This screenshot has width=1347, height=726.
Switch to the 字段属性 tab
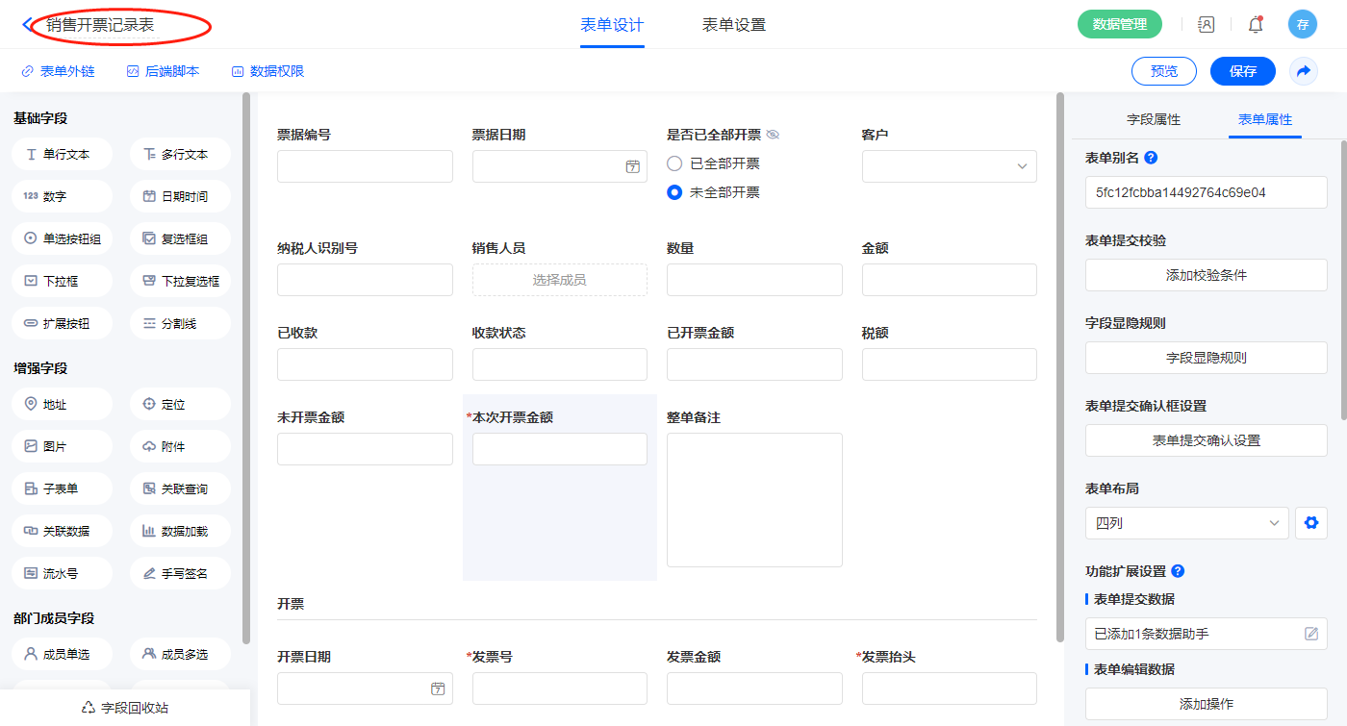coord(1153,119)
